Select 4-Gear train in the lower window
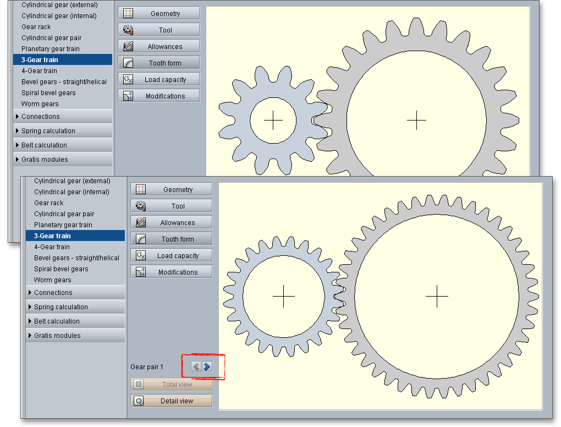 [53, 247]
